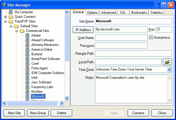The image size is (176, 120).
Task: Connect to the Microsoft site
Action: pyautogui.click(x=138, y=113)
